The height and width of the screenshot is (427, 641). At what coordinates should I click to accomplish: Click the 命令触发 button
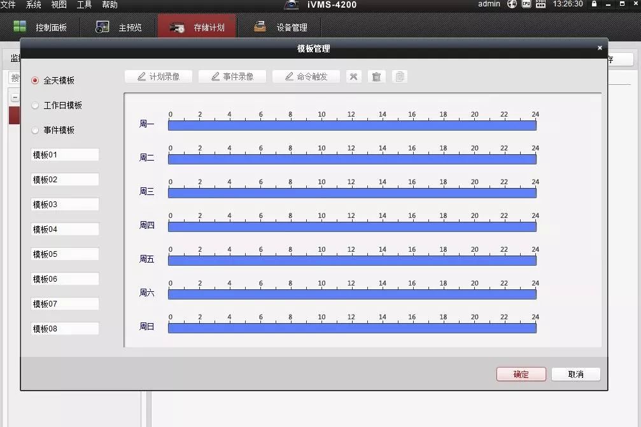point(306,76)
